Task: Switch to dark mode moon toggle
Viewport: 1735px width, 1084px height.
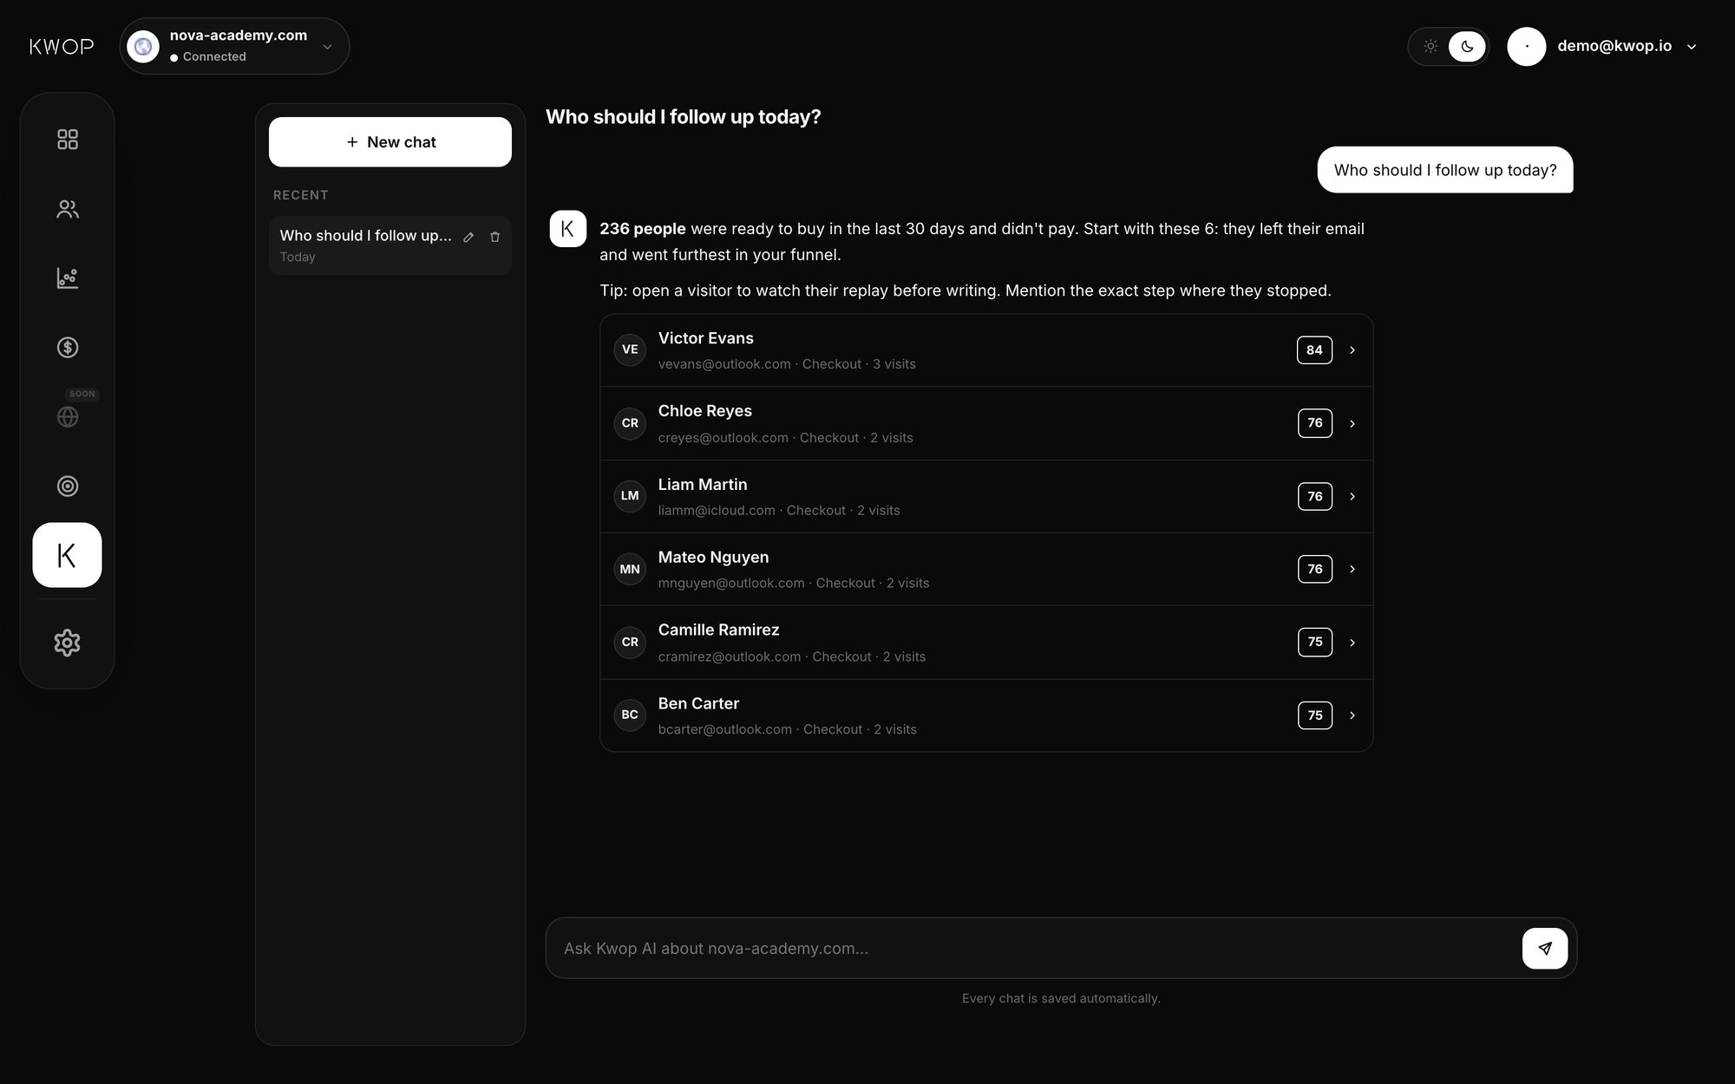Action: [1467, 47]
